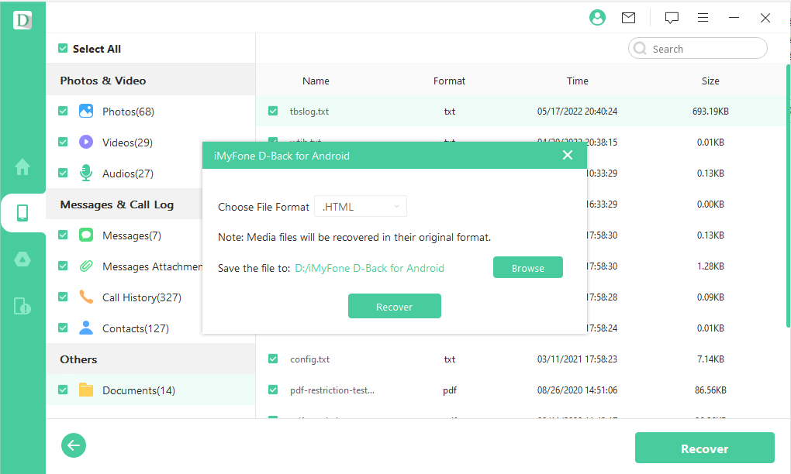Open the broken phone recovery sidebar icon
This screenshot has height=474, width=791.
22,306
